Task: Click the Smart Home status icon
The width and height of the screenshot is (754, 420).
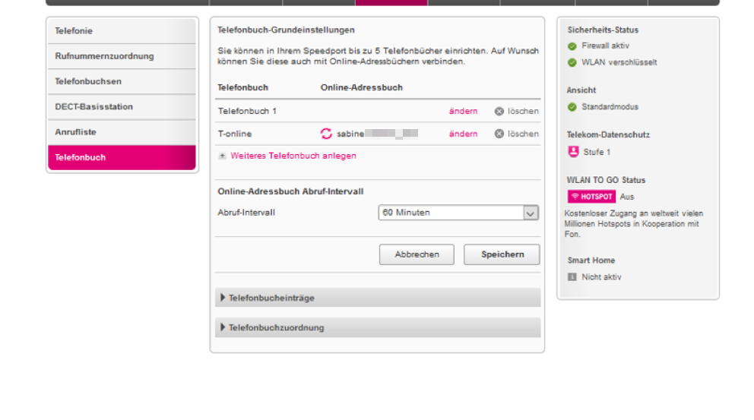Action: tap(572, 277)
